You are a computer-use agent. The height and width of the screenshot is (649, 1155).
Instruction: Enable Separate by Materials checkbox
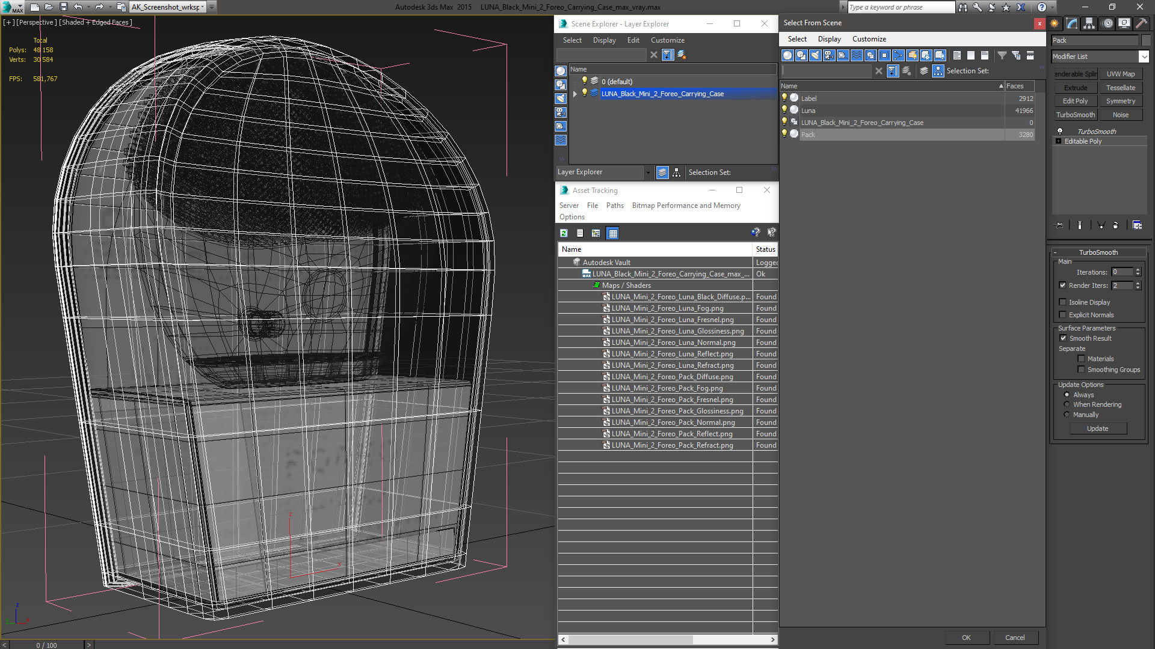point(1081,359)
